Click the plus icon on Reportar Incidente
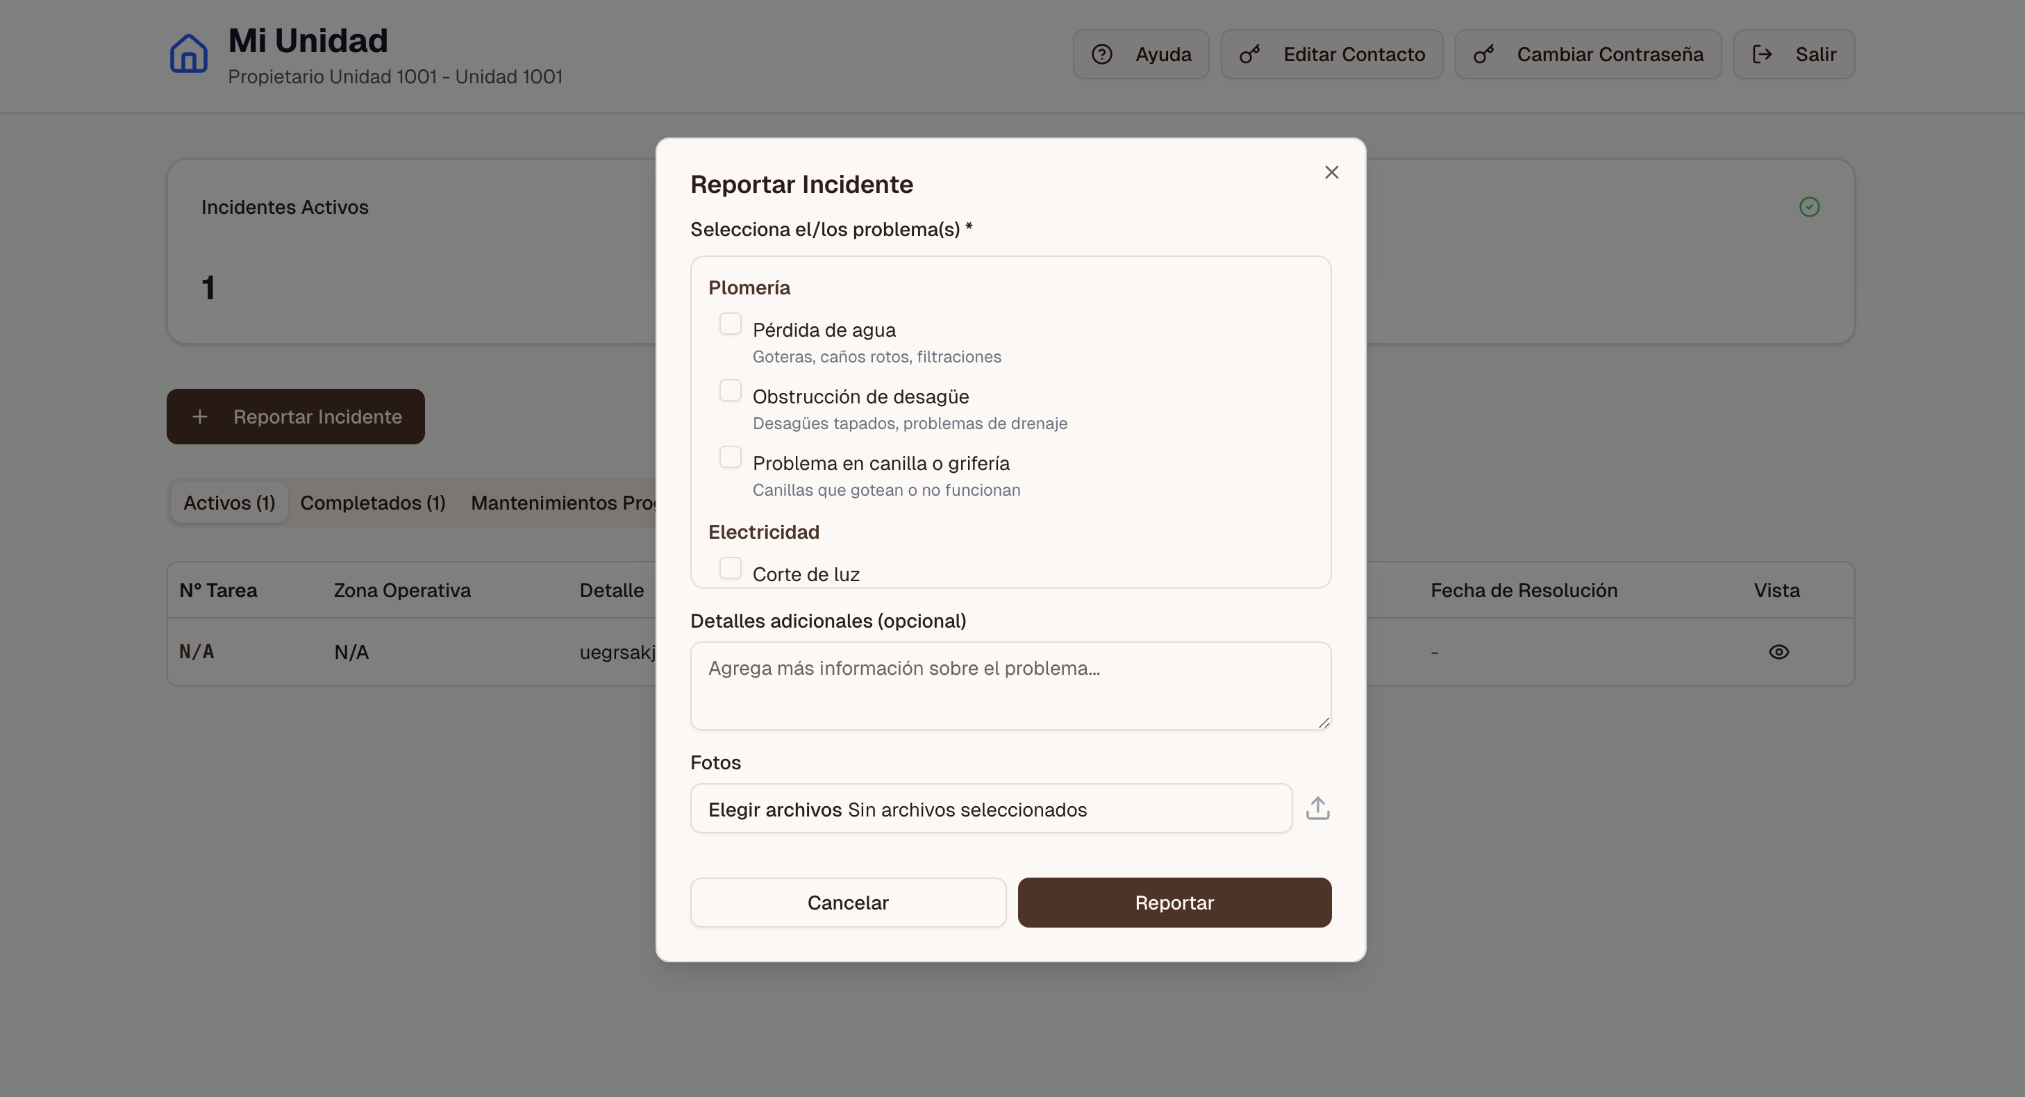The height and width of the screenshot is (1097, 2025). (x=201, y=417)
